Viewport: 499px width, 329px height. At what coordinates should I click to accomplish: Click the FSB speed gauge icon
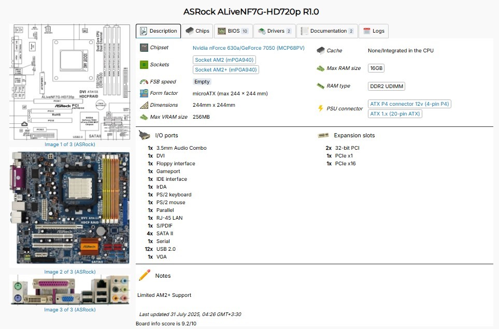[144, 82]
